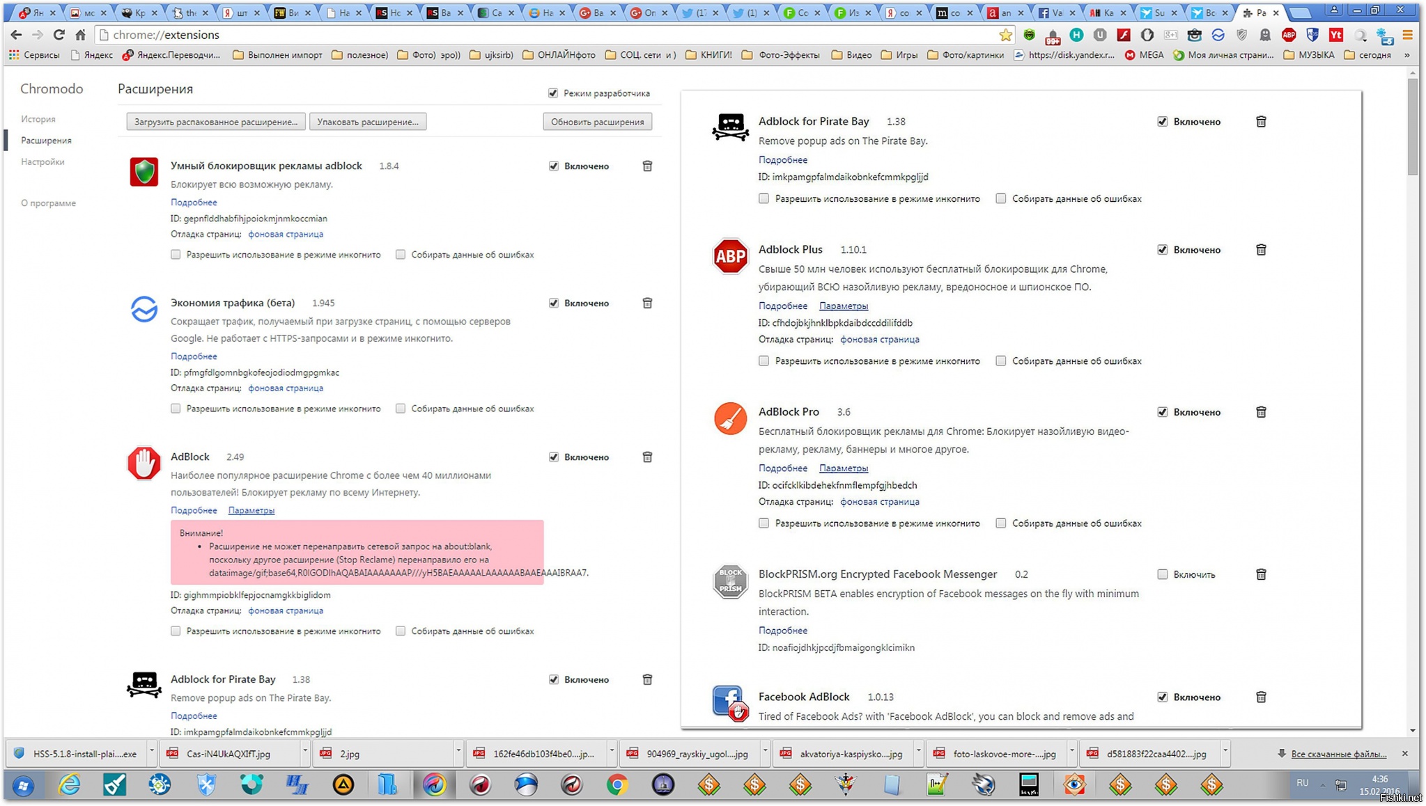1426x806 pixels.
Task: Remove Adblock Plus using its trash icon
Action: click(1261, 250)
